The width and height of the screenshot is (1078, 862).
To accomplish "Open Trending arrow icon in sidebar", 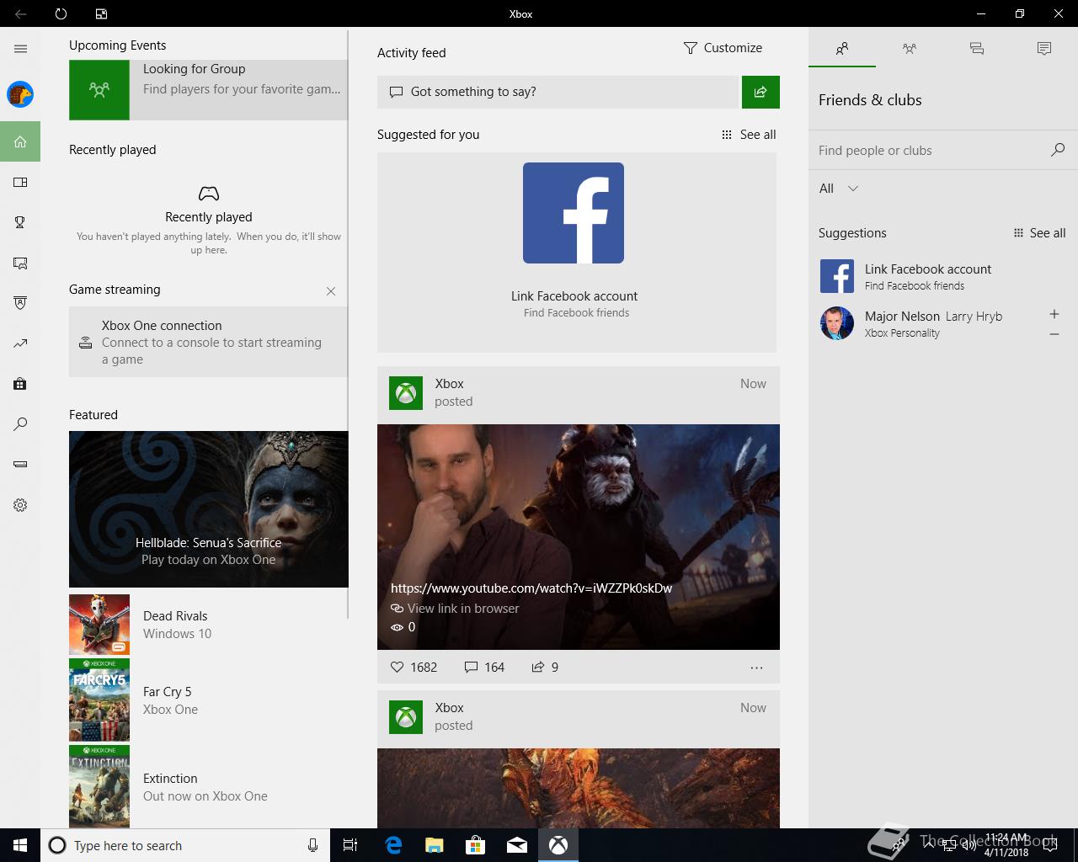I will coord(20,343).
